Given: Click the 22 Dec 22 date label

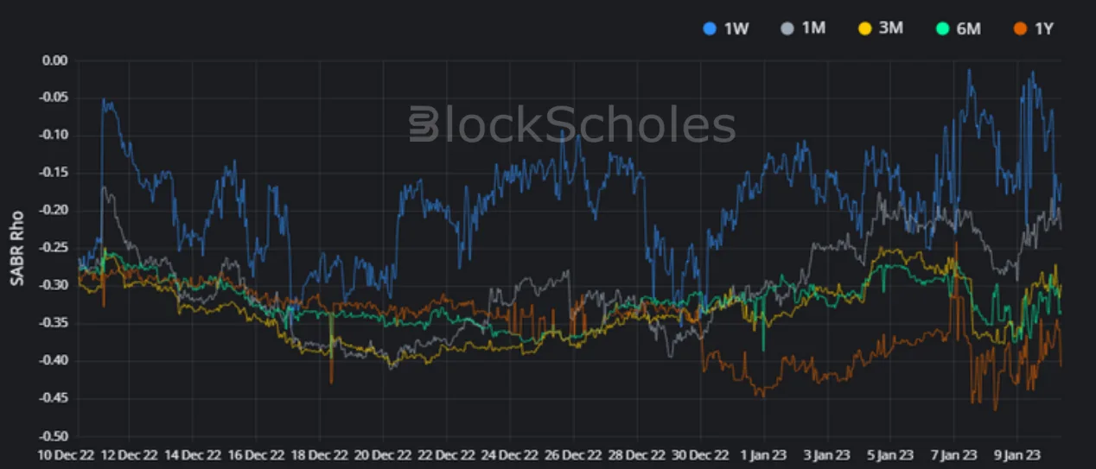Looking at the screenshot, I should [x=446, y=454].
